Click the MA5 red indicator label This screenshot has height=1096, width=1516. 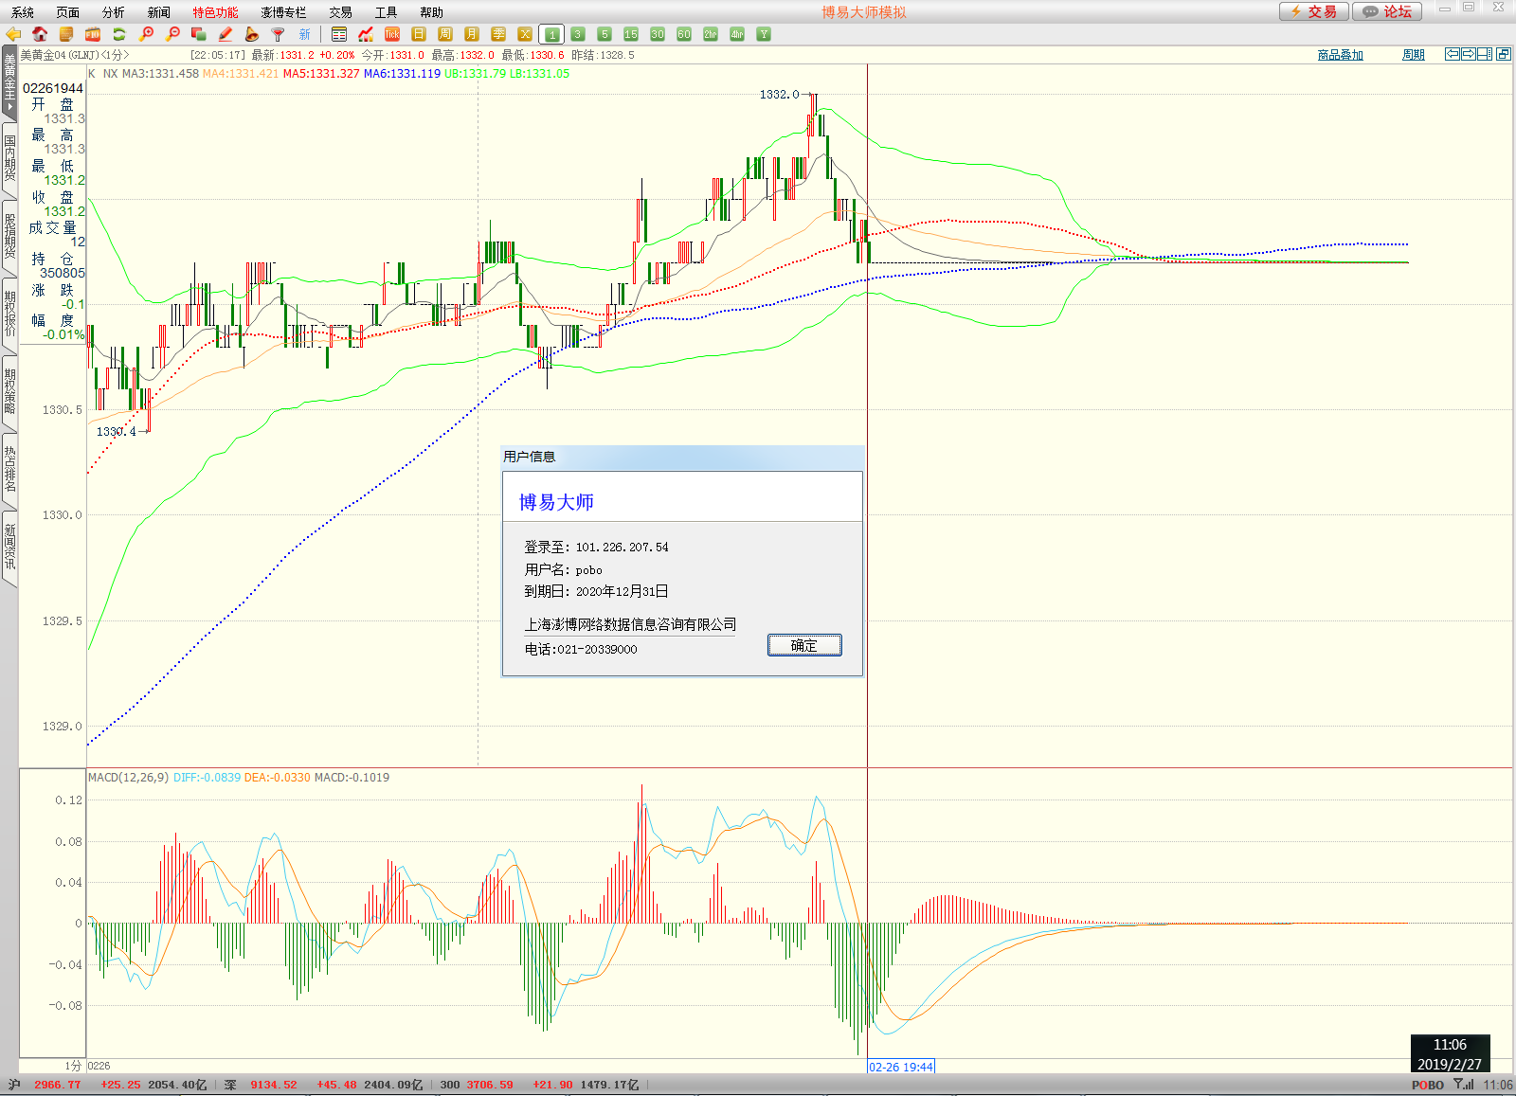pos(320,73)
